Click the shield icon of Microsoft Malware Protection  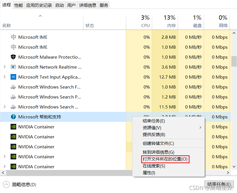click(x=13, y=57)
